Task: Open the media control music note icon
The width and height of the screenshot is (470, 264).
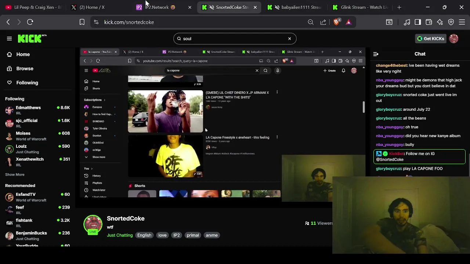Action: (x=407, y=22)
